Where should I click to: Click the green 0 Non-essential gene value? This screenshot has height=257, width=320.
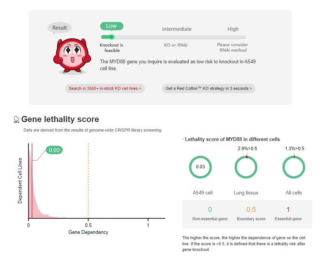(x=210, y=210)
